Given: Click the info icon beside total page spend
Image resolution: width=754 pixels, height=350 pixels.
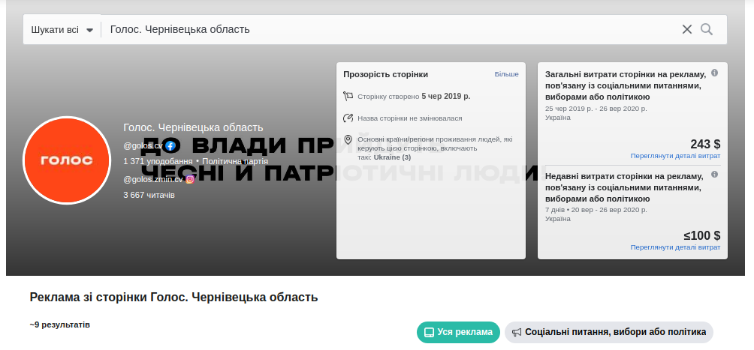Looking at the screenshot, I should tap(714, 73).
